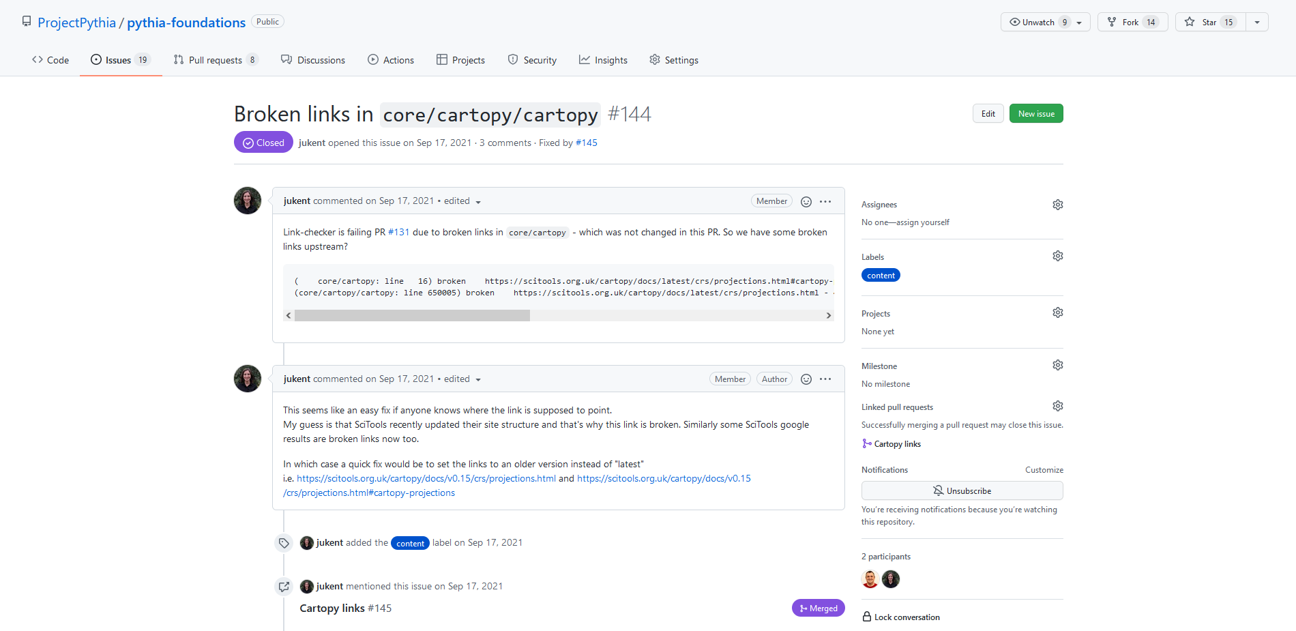Click jukent's avatar beside first comment

(247, 201)
